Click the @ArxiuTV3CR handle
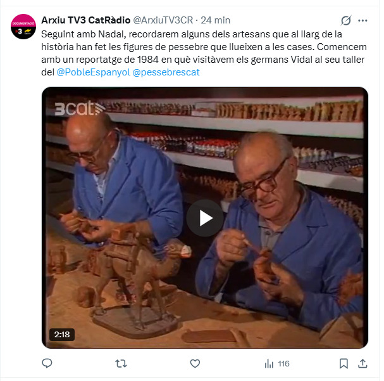The height and width of the screenshot is (381, 384). coord(163,20)
